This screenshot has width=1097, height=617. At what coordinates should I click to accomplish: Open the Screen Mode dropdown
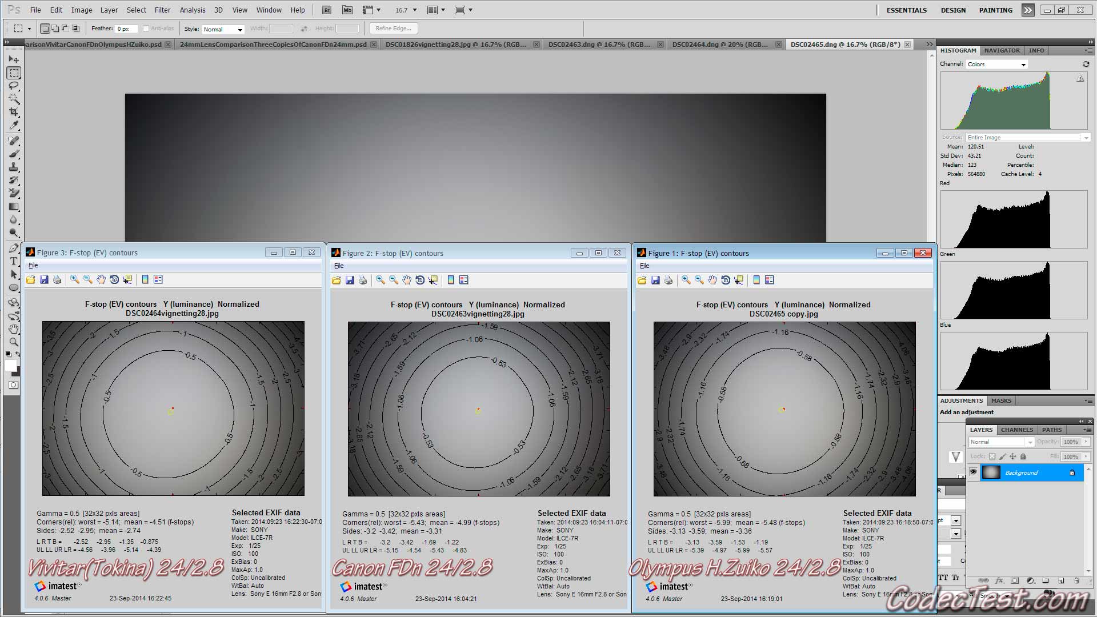463,10
